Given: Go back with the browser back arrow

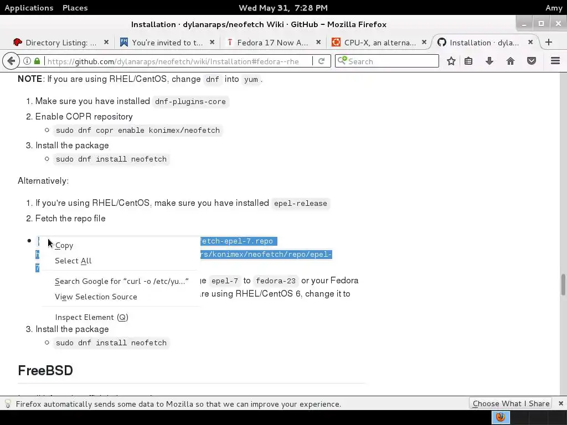Looking at the screenshot, I should pyautogui.click(x=11, y=61).
